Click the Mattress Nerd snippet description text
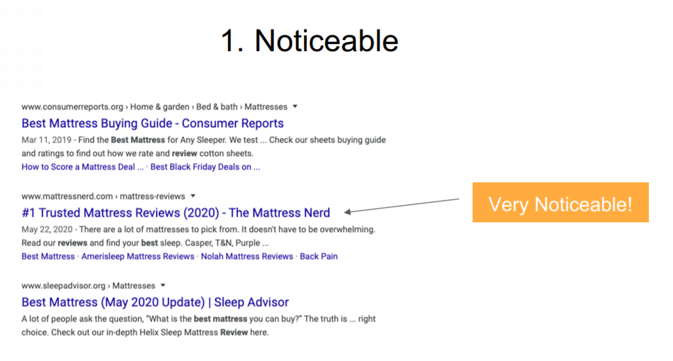 pyautogui.click(x=199, y=236)
